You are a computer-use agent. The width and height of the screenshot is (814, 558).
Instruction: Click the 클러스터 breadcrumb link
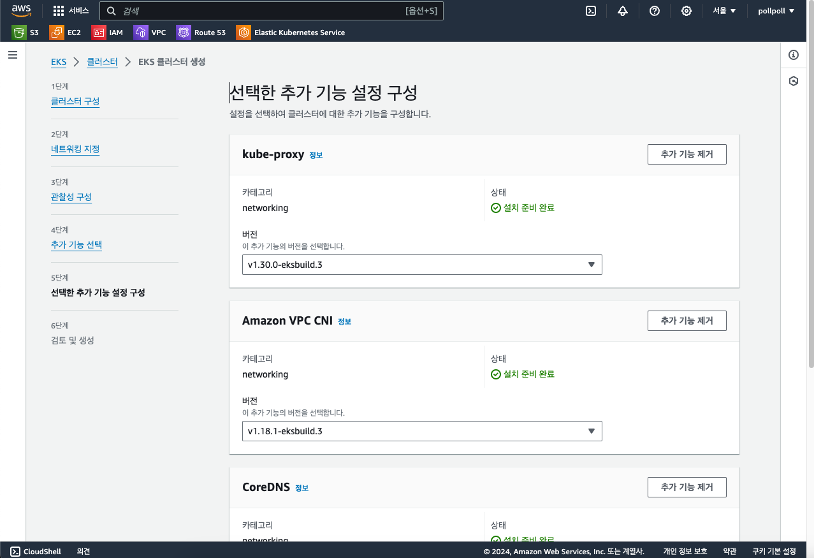coord(103,62)
